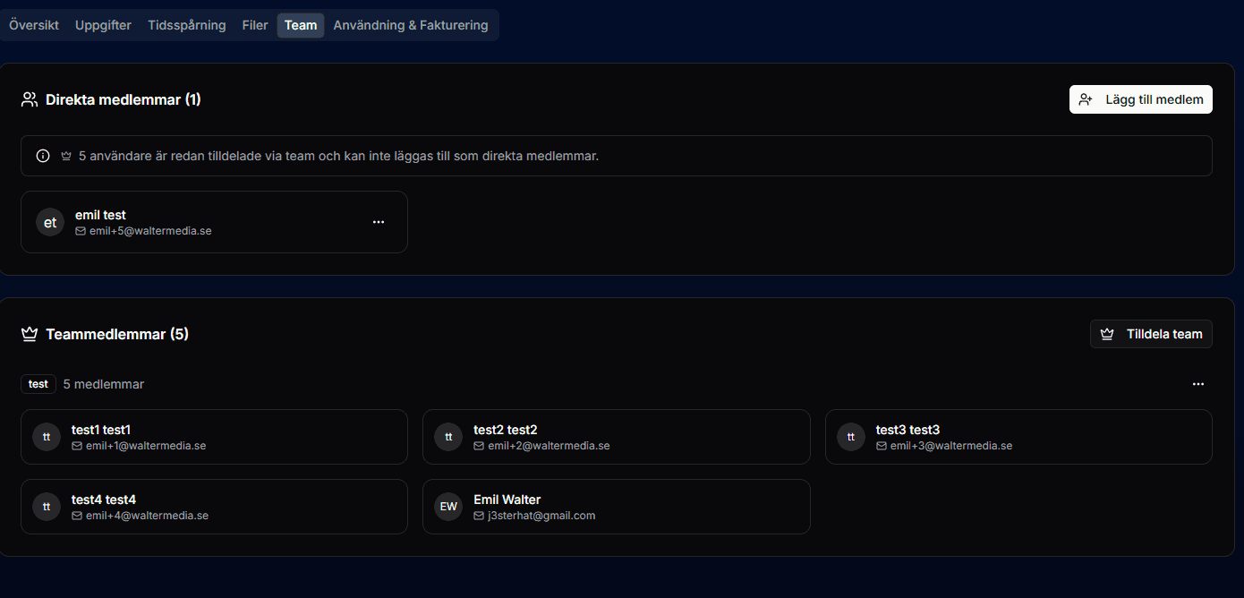The image size is (1244, 598).
Task: Click mail icon next to emil+1@waltermedia.se
Action: pos(77,446)
